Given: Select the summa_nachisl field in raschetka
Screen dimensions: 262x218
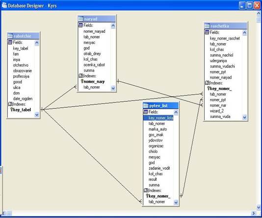Looking at the screenshot, I should click(221, 55).
